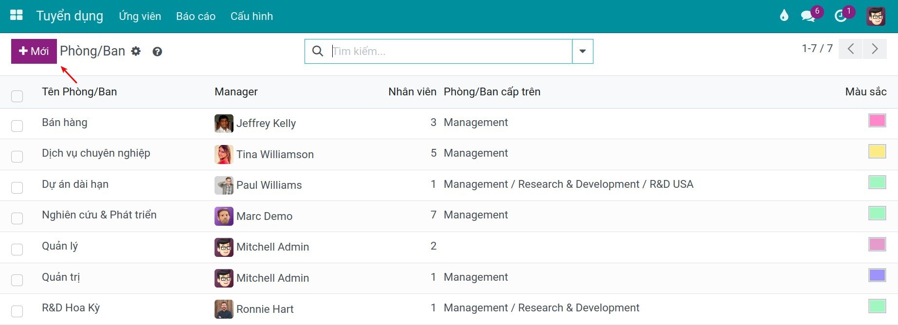Image resolution: width=898 pixels, height=325 pixels.
Task: Click the help question mark icon
Action: click(157, 52)
